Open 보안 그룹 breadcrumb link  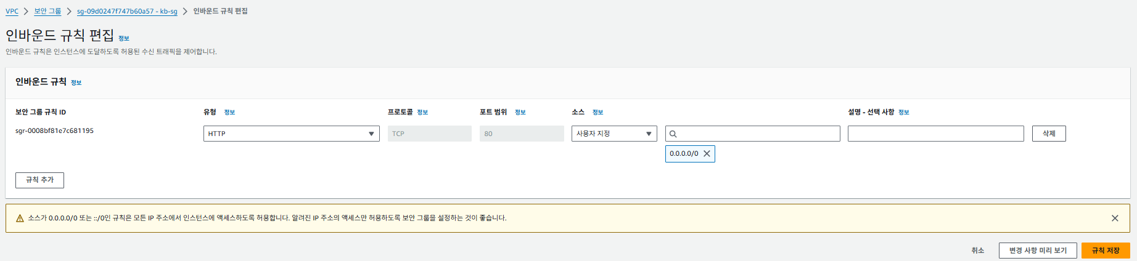tap(47, 11)
